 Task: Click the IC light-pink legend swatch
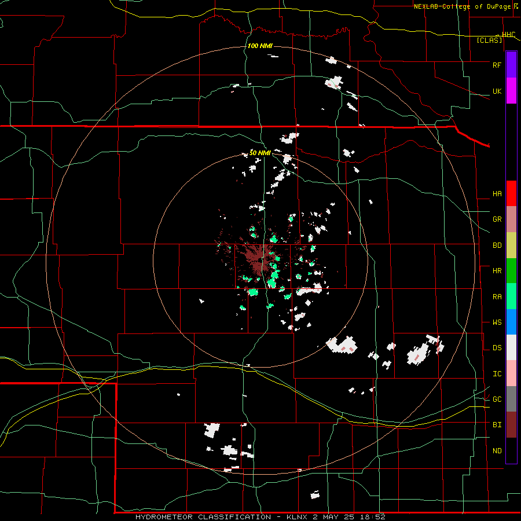[x=511, y=373]
